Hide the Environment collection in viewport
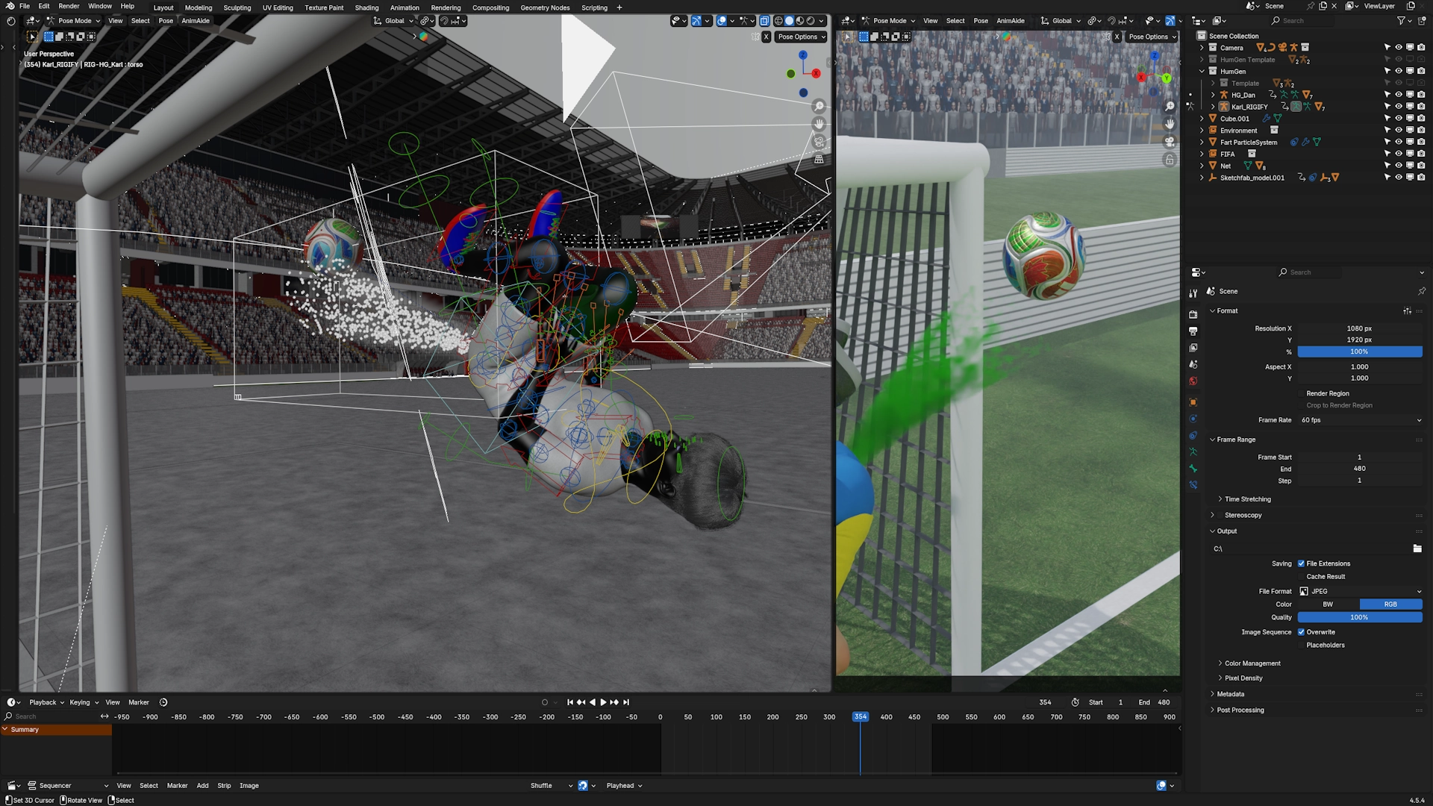 1399,131
